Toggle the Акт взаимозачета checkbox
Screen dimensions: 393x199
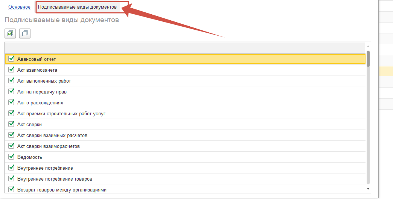click(11, 69)
